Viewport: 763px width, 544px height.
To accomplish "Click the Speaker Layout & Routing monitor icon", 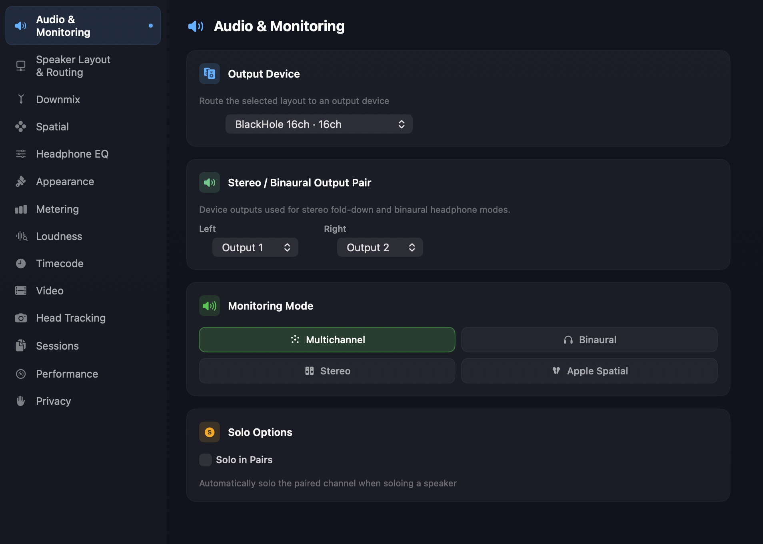I will tap(21, 66).
